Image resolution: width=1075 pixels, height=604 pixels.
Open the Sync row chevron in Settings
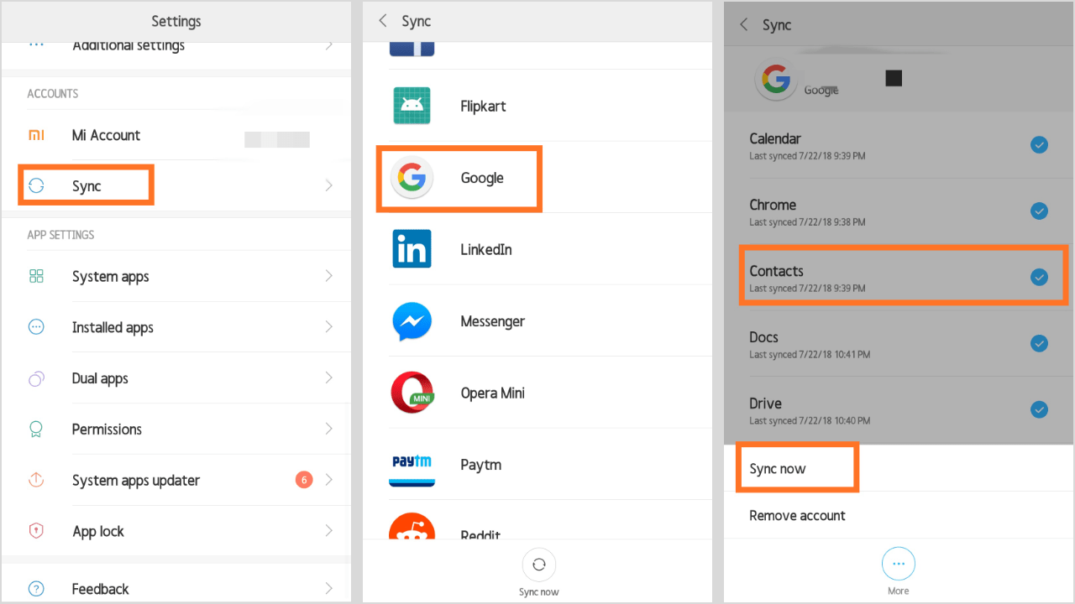click(329, 185)
